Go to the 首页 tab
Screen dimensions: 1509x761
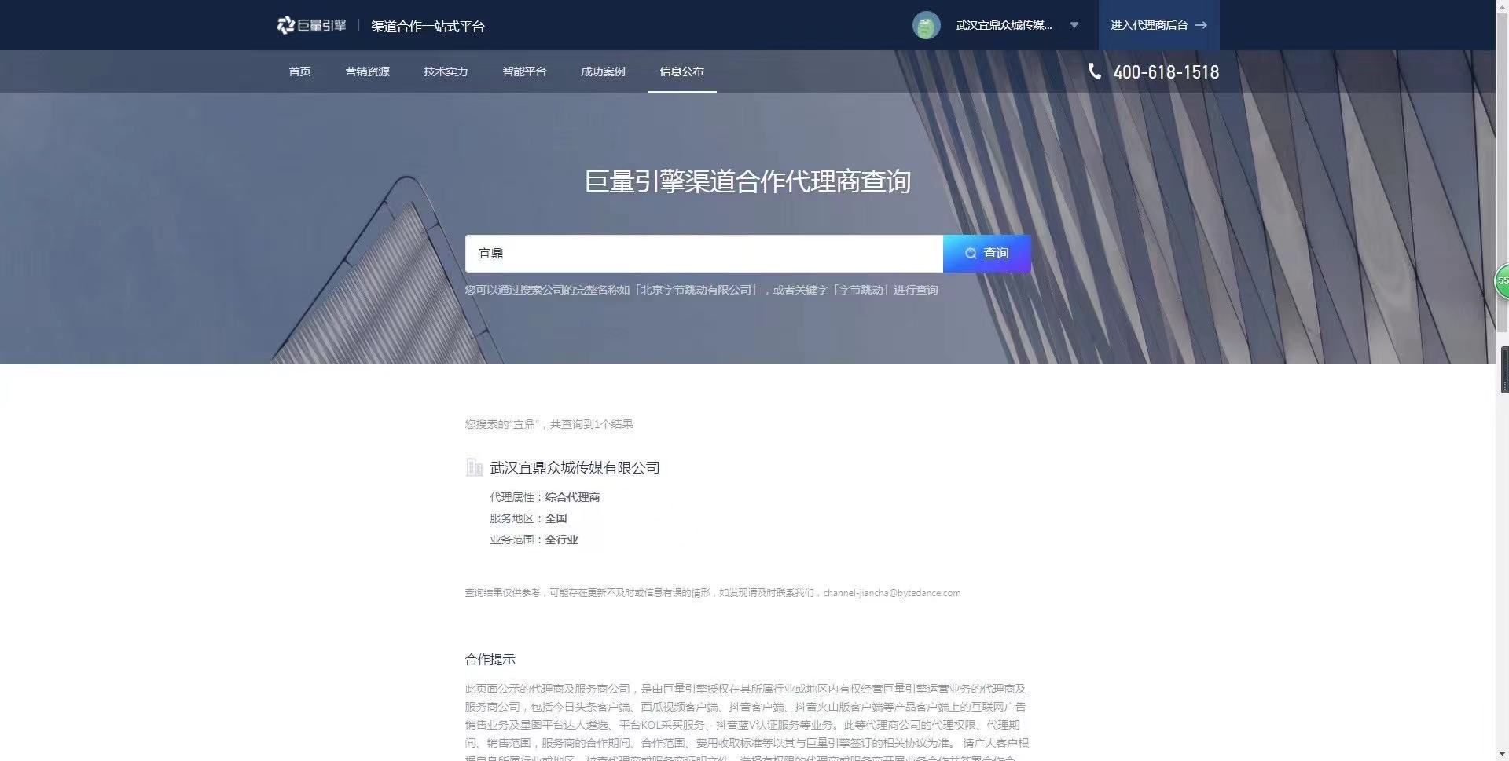[299, 71]
